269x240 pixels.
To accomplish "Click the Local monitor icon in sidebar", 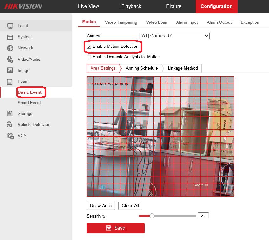I will pos(10,26).
